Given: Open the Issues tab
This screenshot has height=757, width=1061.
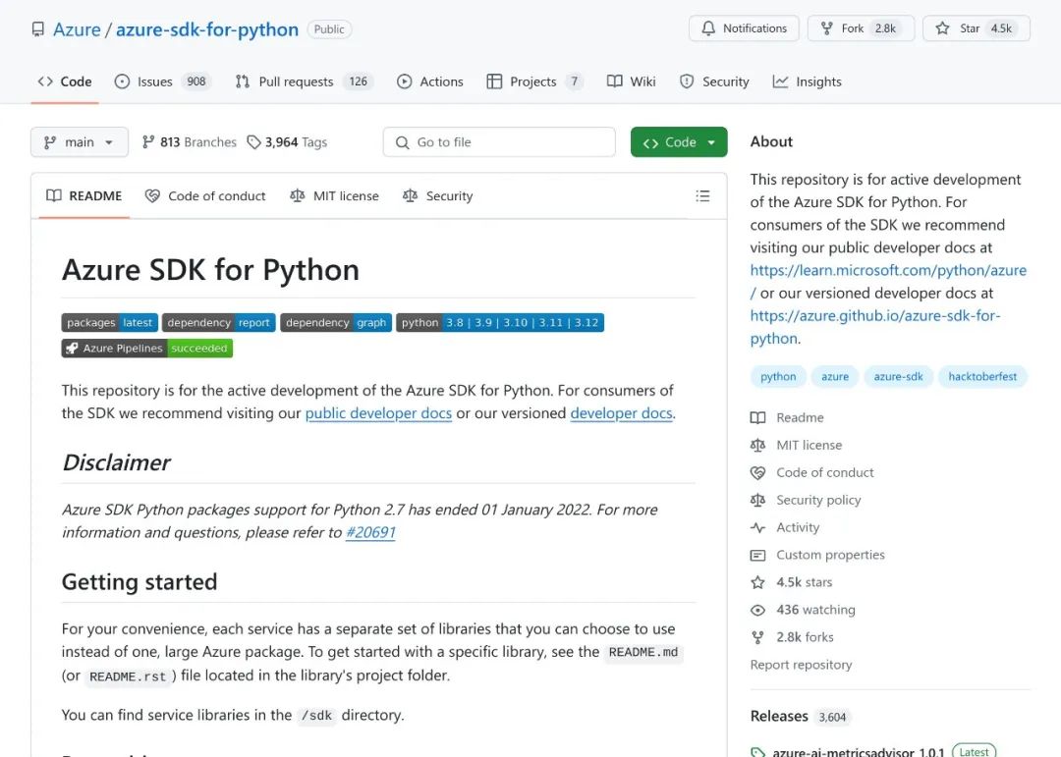Looking at the screenshot, I should click(162, 81).
